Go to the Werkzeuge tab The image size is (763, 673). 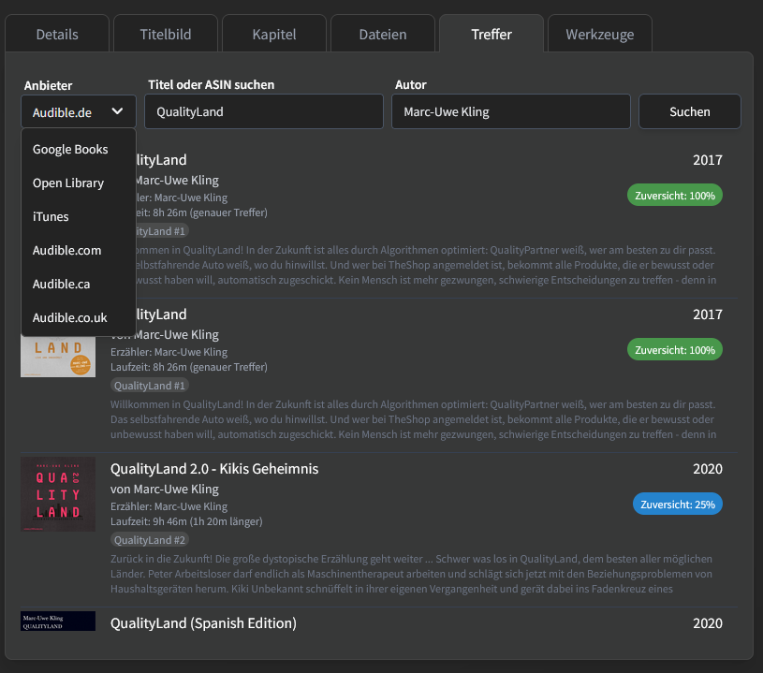coord(599,34)
